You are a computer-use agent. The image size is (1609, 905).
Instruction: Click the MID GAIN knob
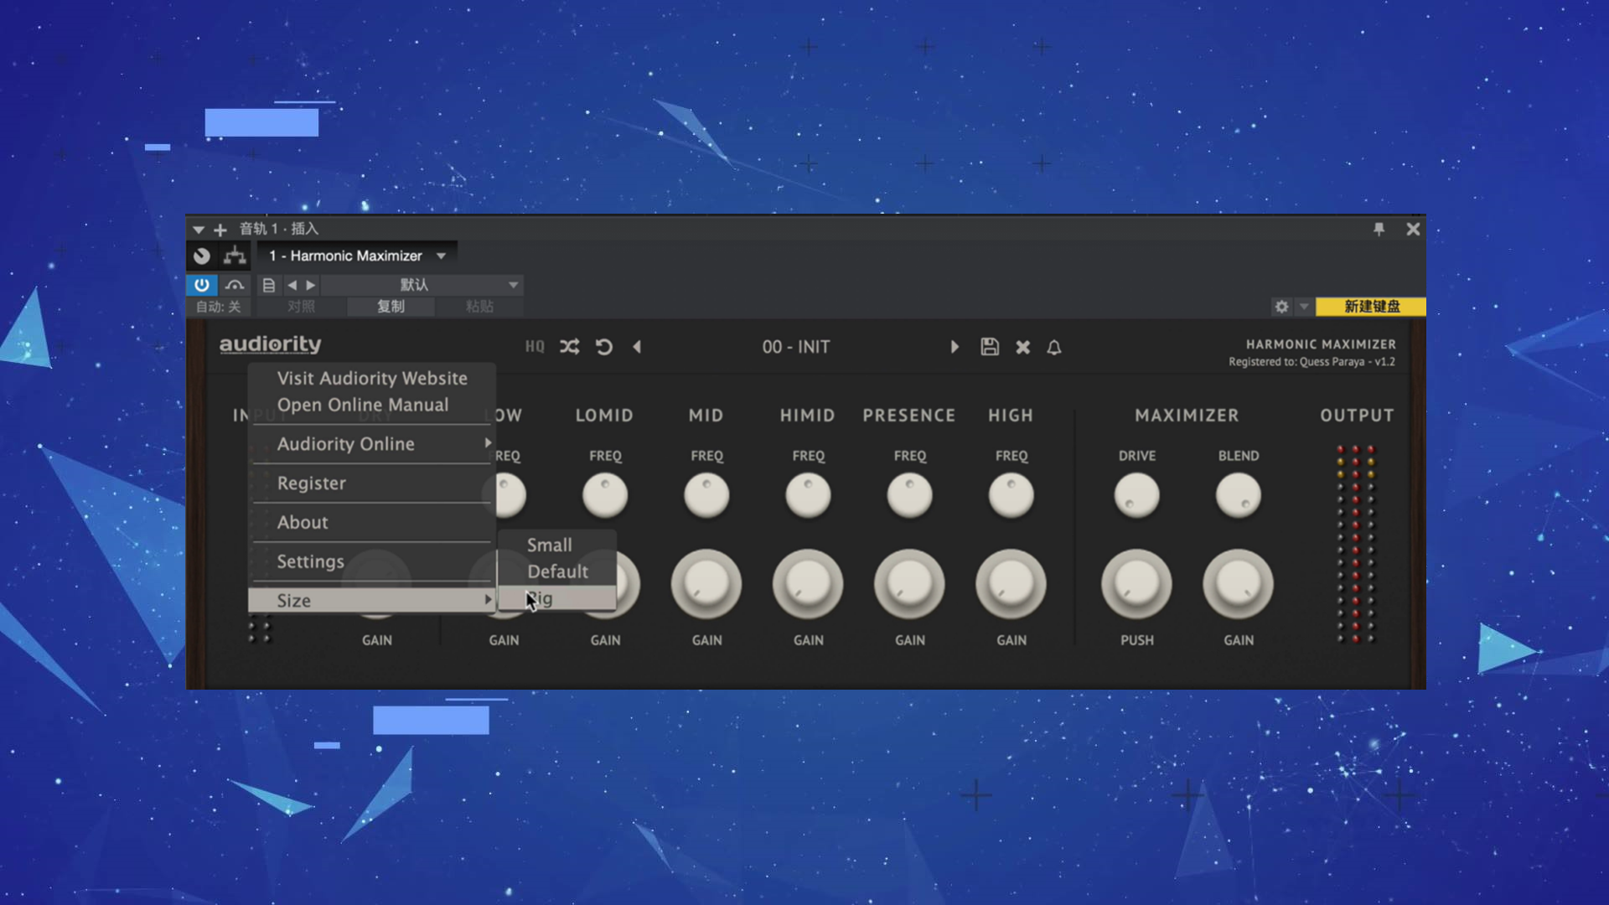(x=706, y=584)
